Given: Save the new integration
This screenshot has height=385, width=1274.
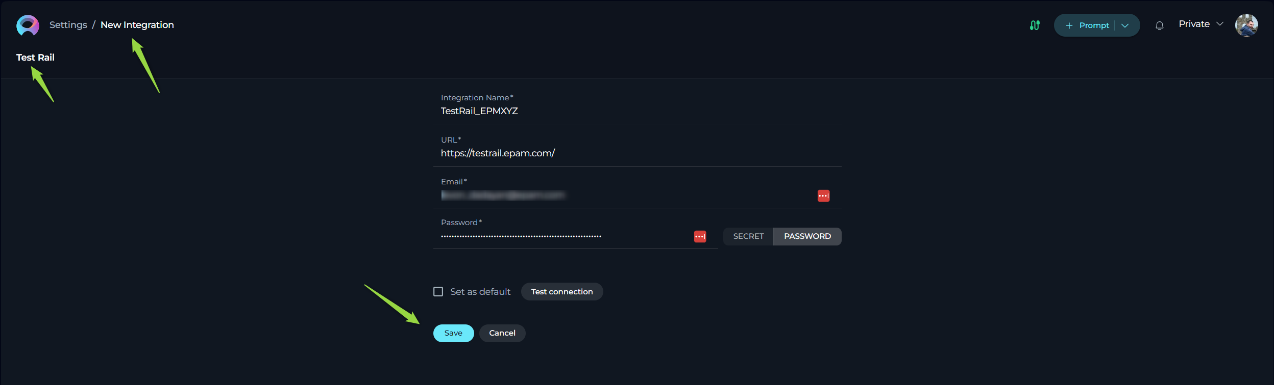Looking at the screenshot, I should pyautogui.click(x=453, y=333).
